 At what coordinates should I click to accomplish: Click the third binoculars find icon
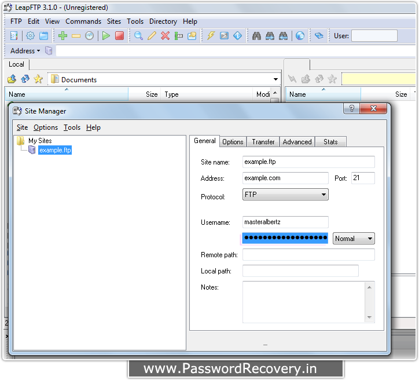[x=283, y=35]
